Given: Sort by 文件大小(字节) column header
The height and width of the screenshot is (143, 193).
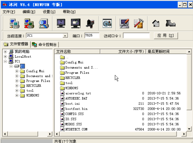Looking at the screenshot, I should 123,52.
